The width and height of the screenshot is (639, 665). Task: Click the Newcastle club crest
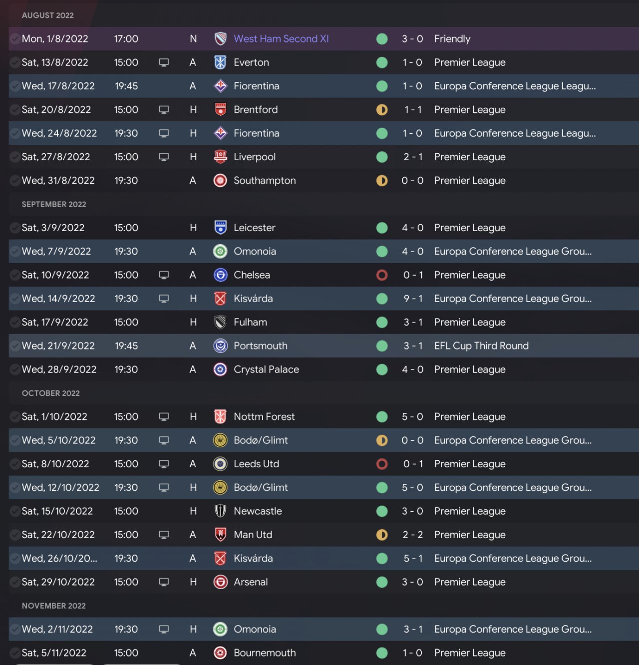pyautogui.click(x=220, y=511)
